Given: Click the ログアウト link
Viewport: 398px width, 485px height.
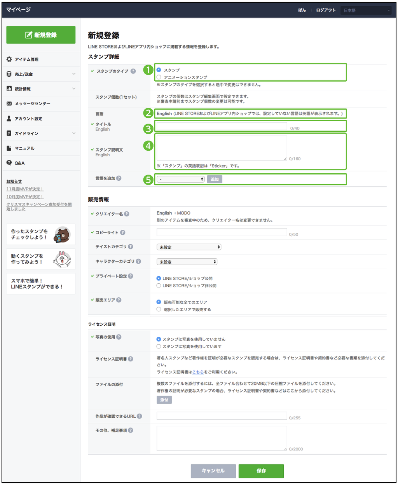Looking at the screenshot, I should 326,10.
